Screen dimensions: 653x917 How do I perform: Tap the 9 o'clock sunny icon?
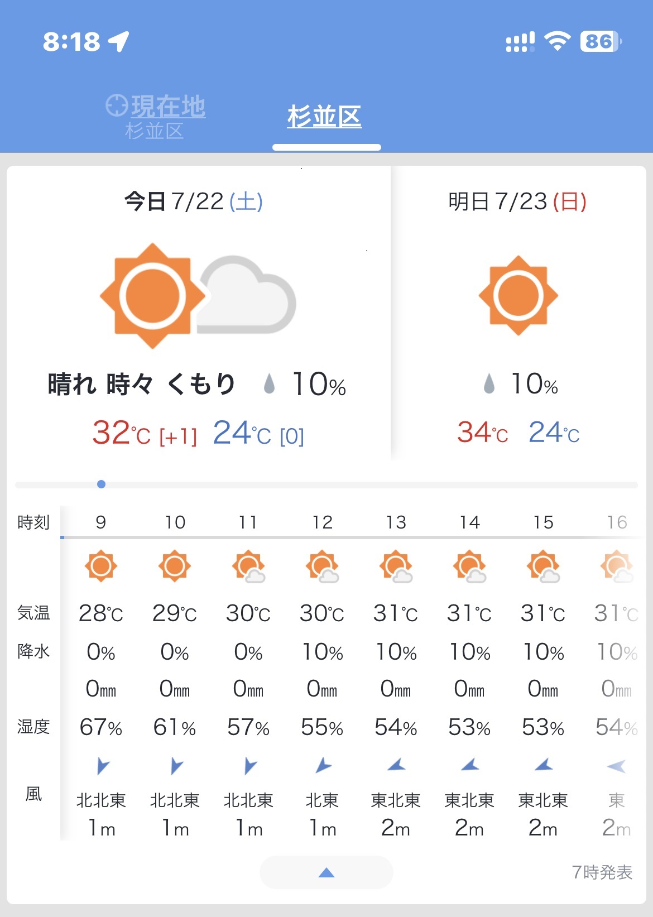coord(101,566)
